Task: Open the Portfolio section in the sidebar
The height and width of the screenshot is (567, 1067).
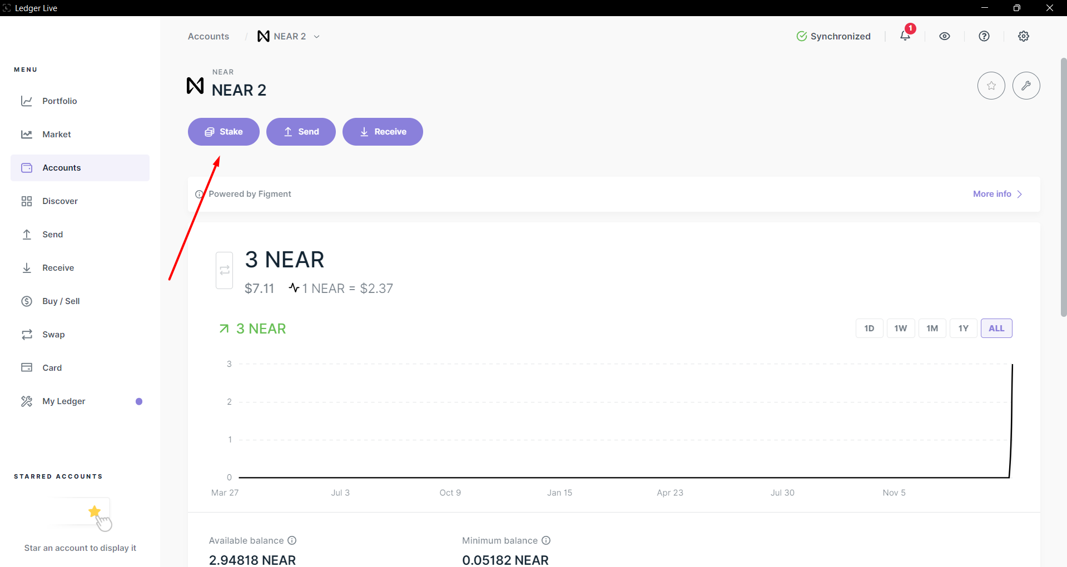Action: click(59, 101)
